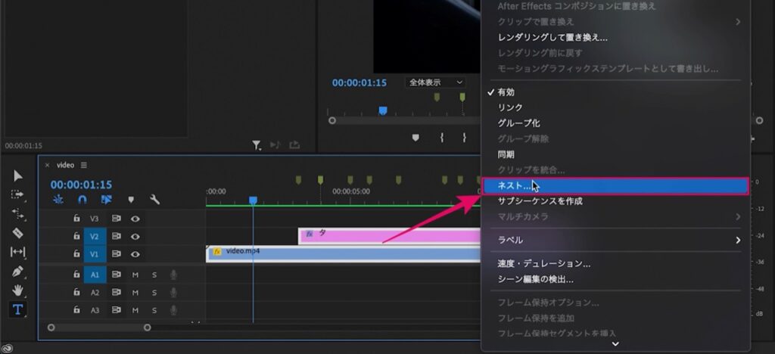The image size is (775, 354).
Task: Toggle V3 track targeting
Action: 95,219
